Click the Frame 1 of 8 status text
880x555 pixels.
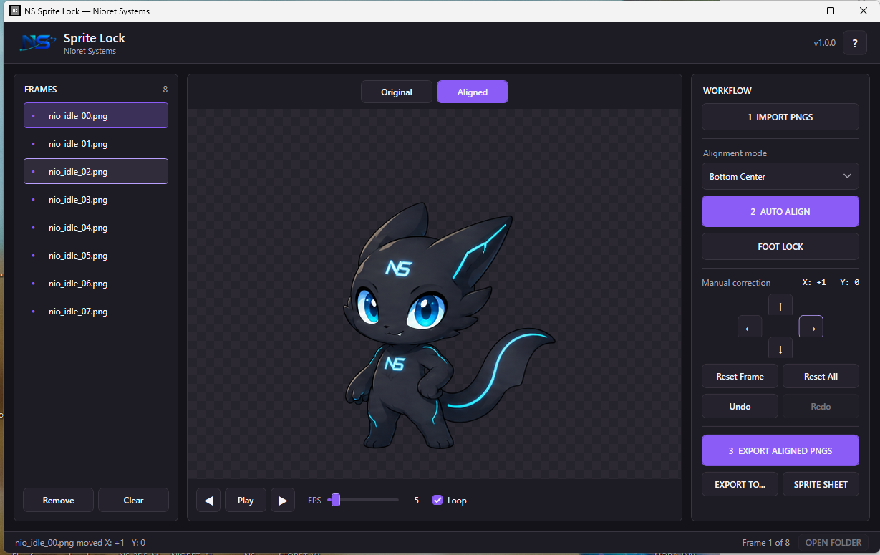coord(767,542)
